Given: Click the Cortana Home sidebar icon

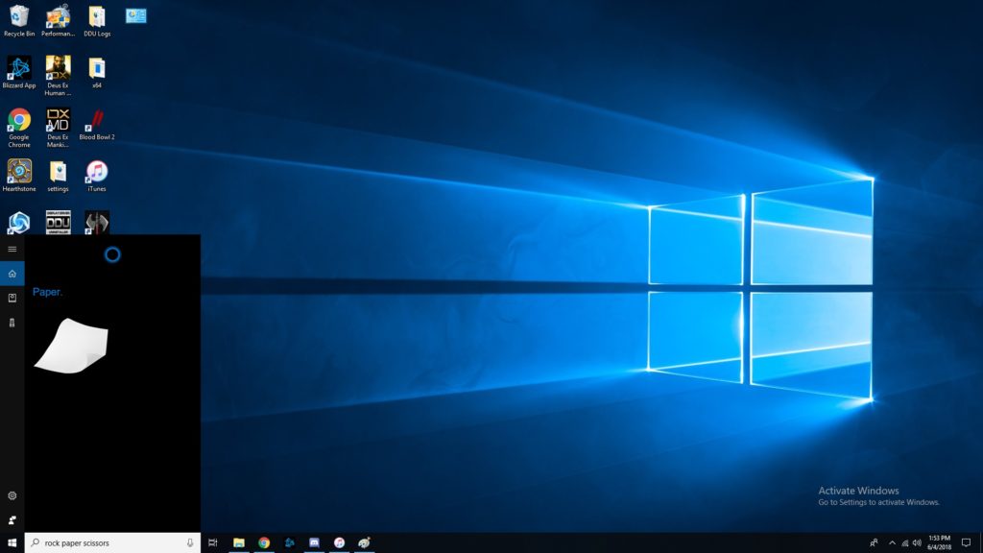Looking at the screenshot, I should [12, 274].
